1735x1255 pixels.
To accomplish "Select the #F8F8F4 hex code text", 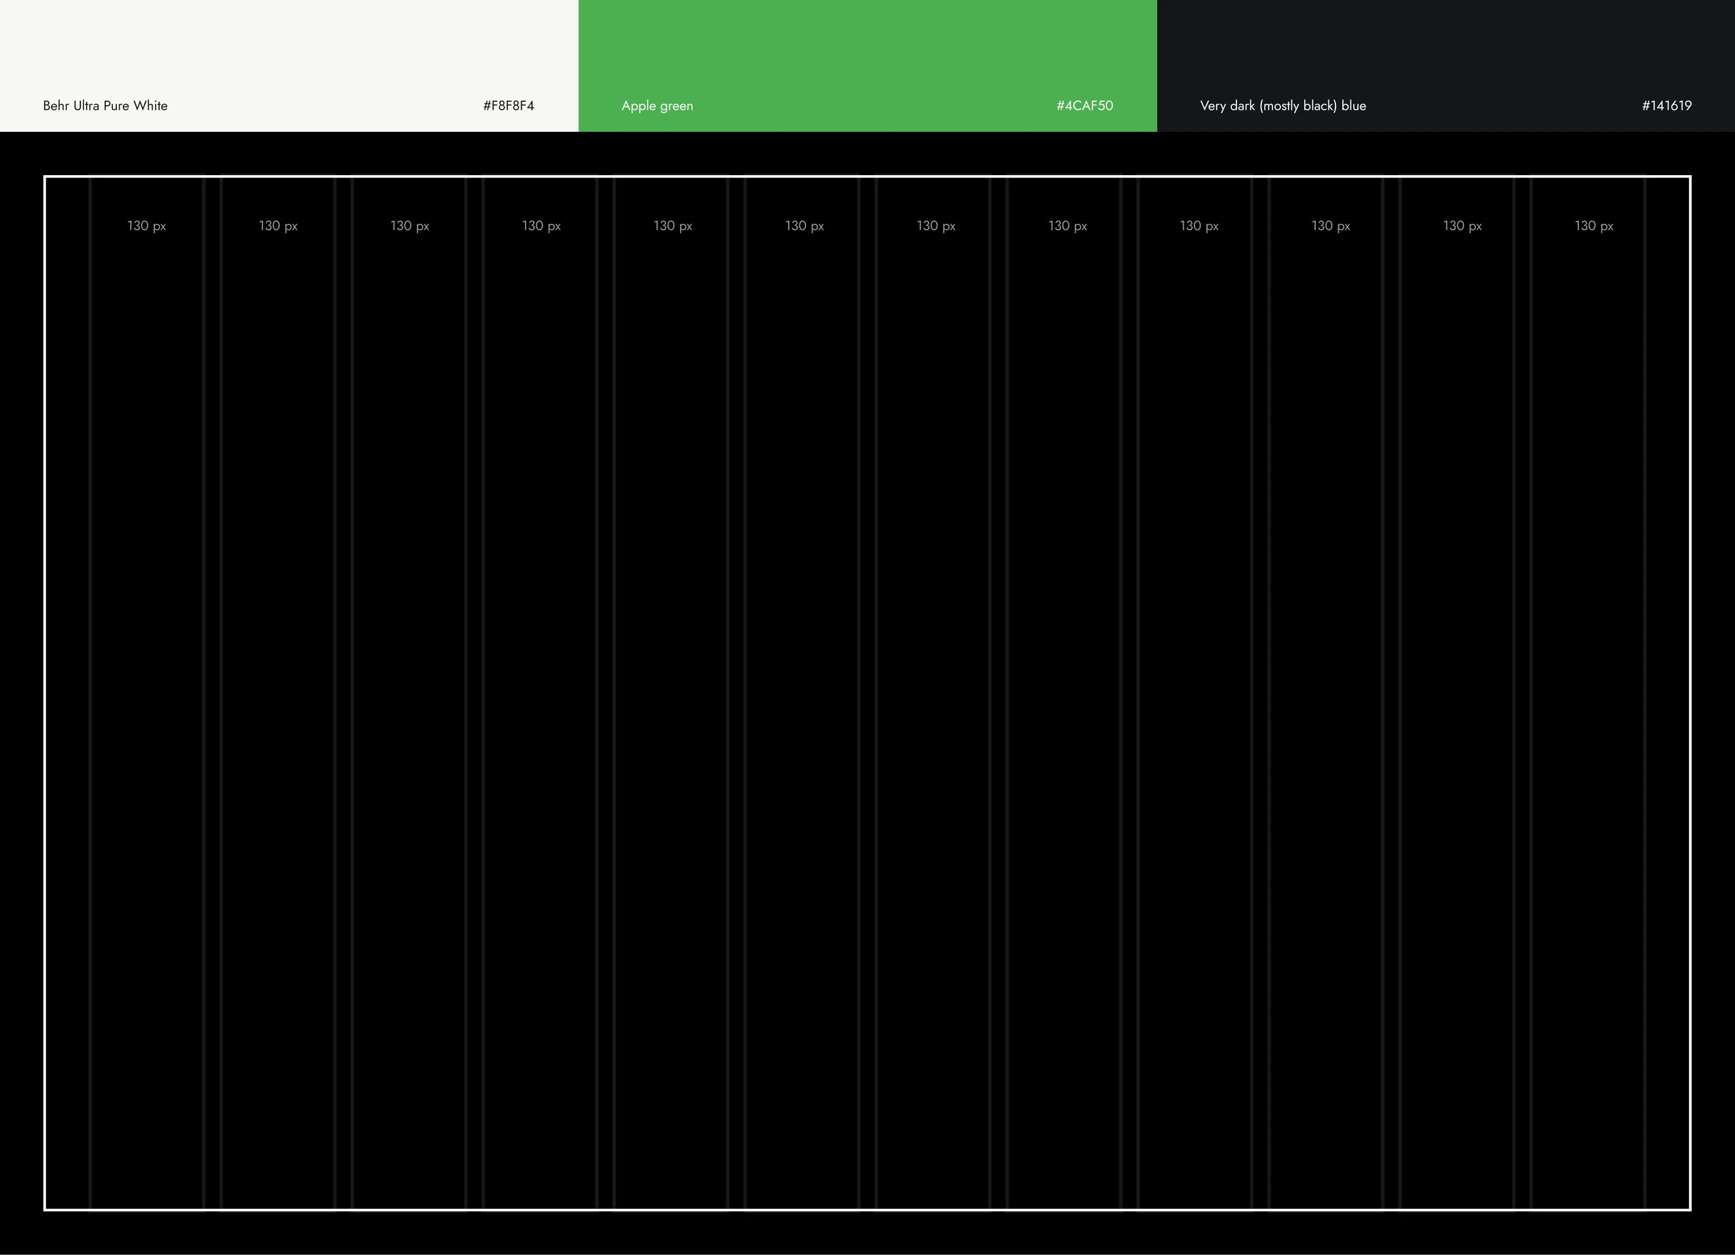I will pyautogui.click(x=509, y=106).
